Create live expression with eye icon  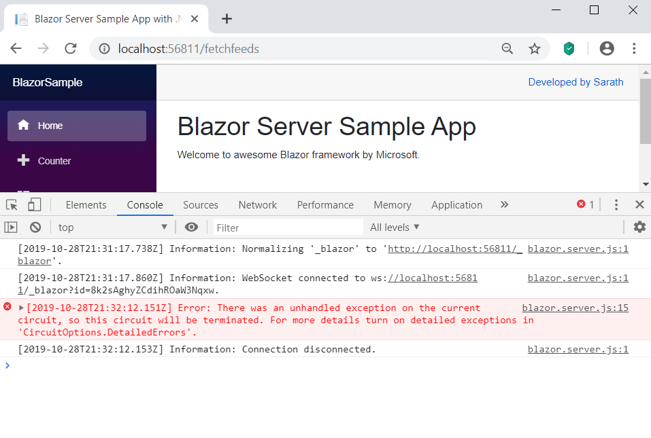pyautogui.click(x=191, y=227)
